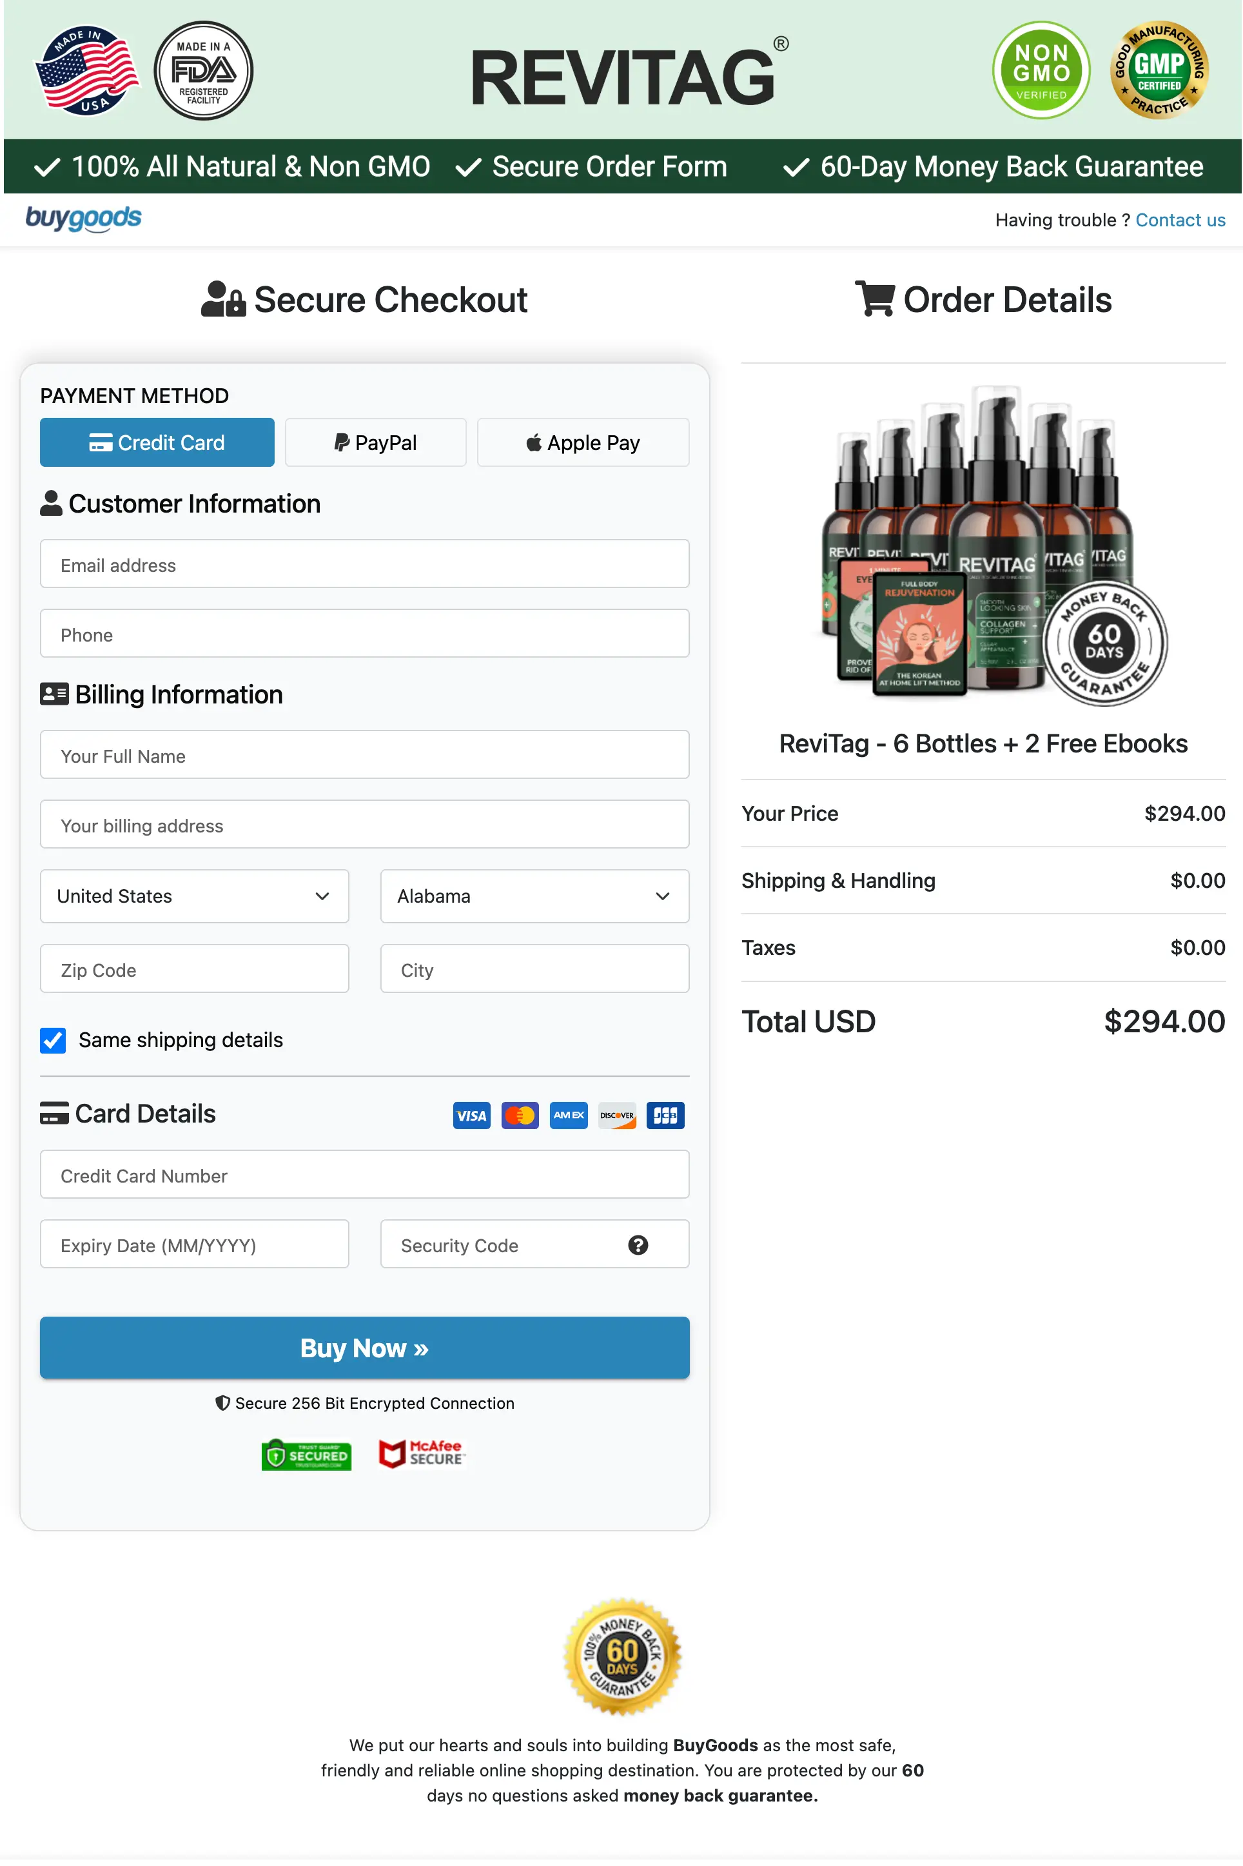The width and height of the screenshot is (1243, 1866).
Task: Click the security code help question icon
Action: (638, 1244)
